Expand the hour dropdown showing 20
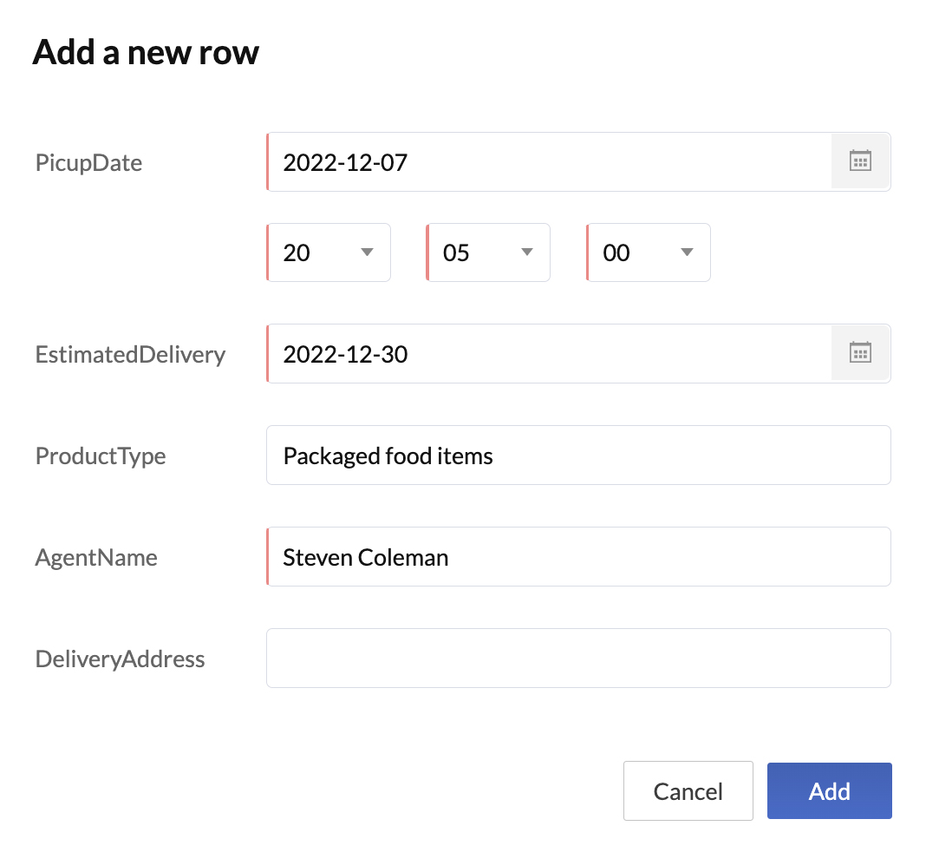The image size is (926, 852). pos(328,252)
